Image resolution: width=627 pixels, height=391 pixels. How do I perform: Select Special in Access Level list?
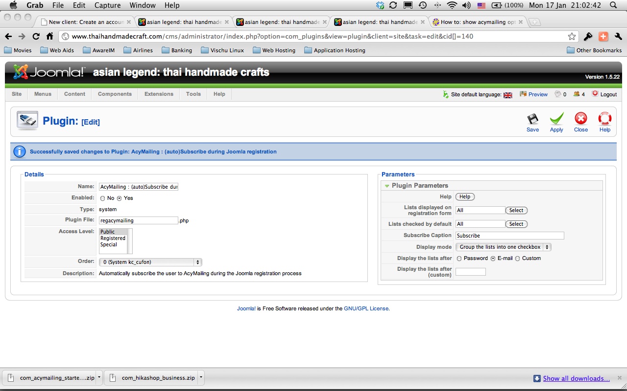(113, 245)
